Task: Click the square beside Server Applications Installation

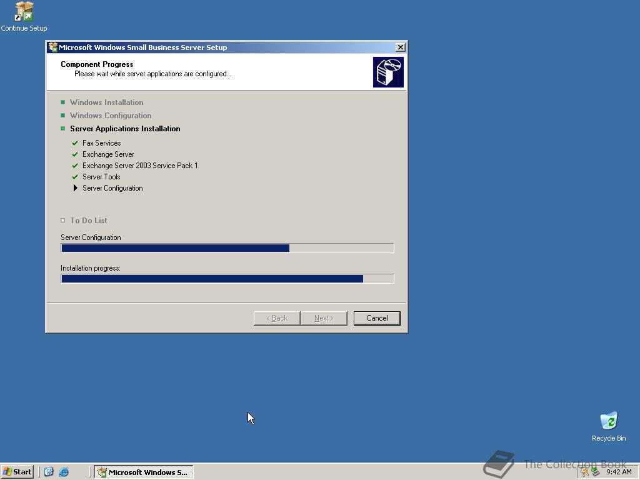Action: coord(63,129)
